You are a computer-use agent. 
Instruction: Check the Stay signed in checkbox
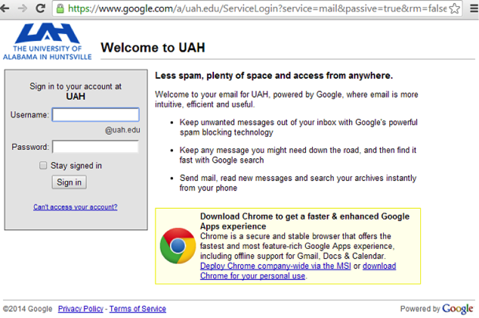[x=43, y=165]
